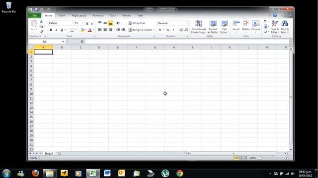Switch to Page Layout tab
Image resolution: width=318 pixels, height=178 pixels.
pyautogui.click(x=79, y=15)
